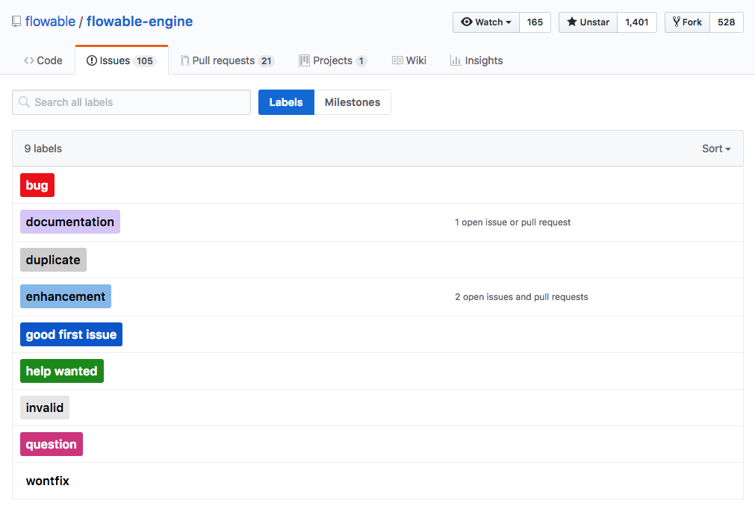Viewport: 755px width, 512px height.
Task: Click the search magnifier icon
Action: (x=25, y=102)
